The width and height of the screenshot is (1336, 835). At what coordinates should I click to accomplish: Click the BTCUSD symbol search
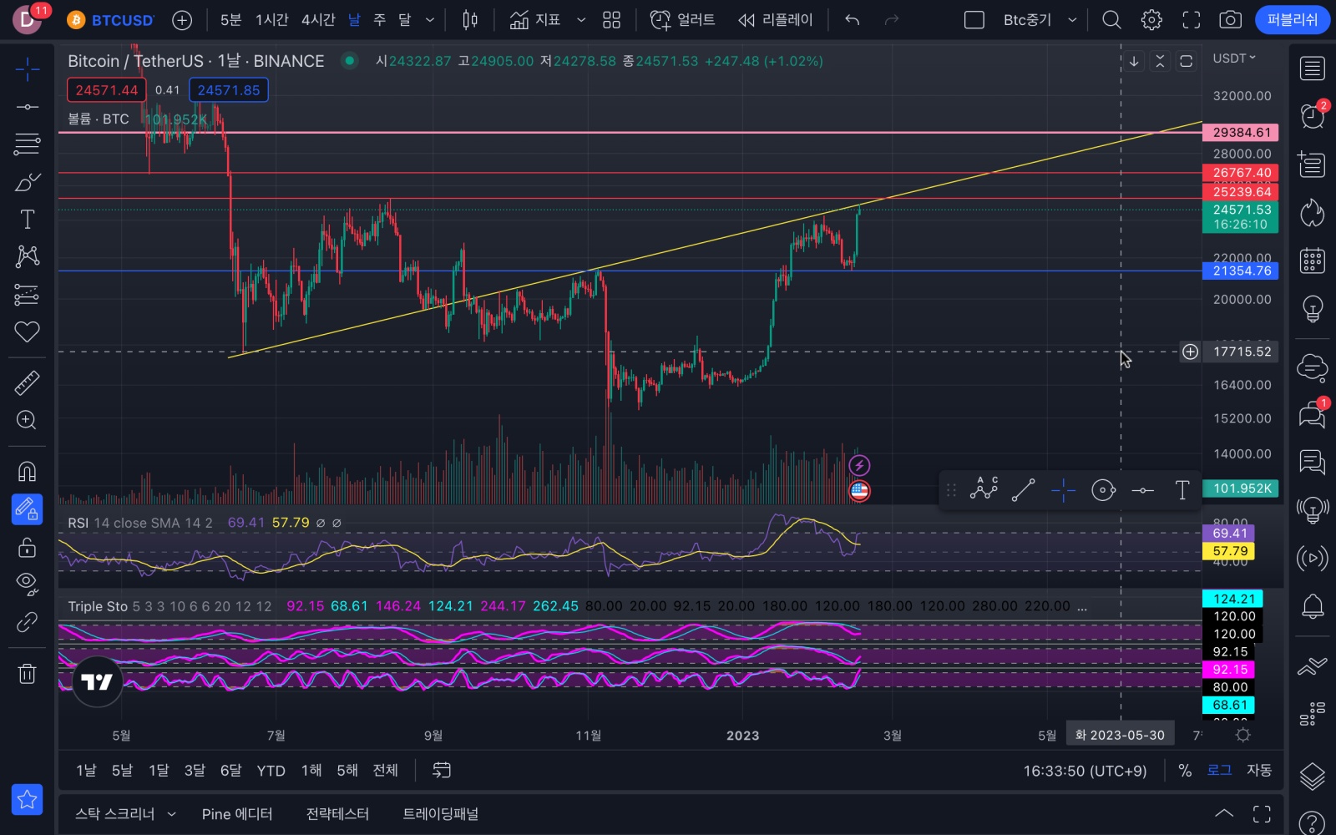[x=111, y=20]
